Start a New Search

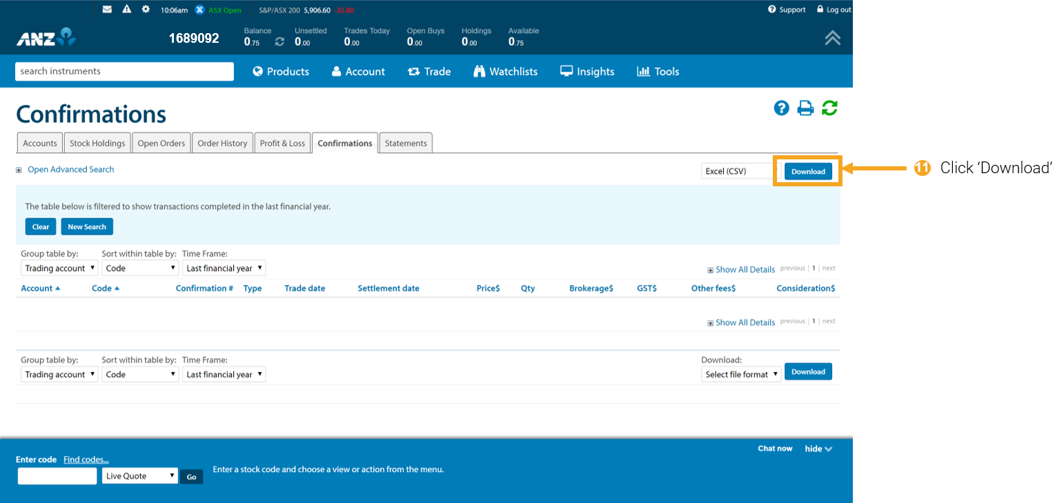tap(86, 226)
